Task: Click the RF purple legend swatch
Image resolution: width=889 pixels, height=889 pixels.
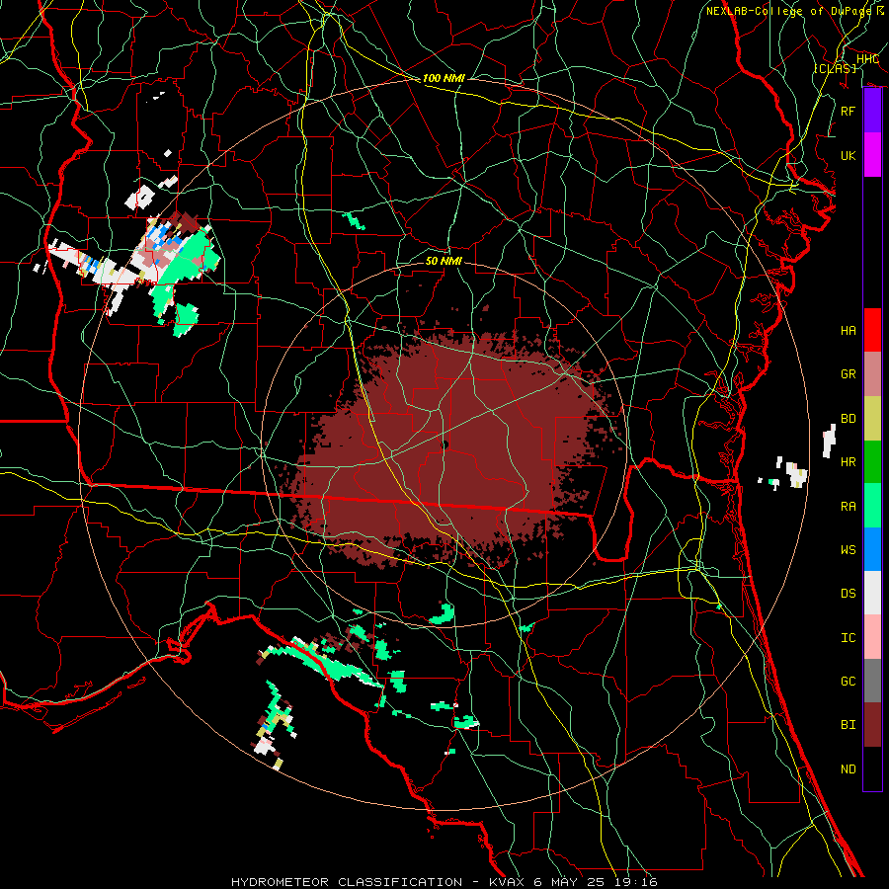Action: click(872, 111)
